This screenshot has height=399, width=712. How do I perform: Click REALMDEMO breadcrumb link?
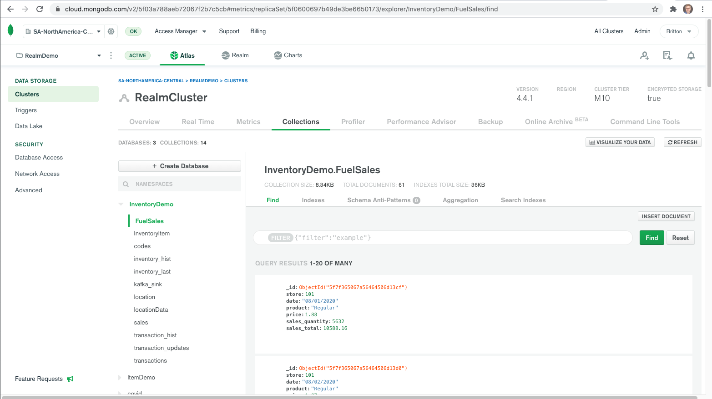click(x=204, y=81)
